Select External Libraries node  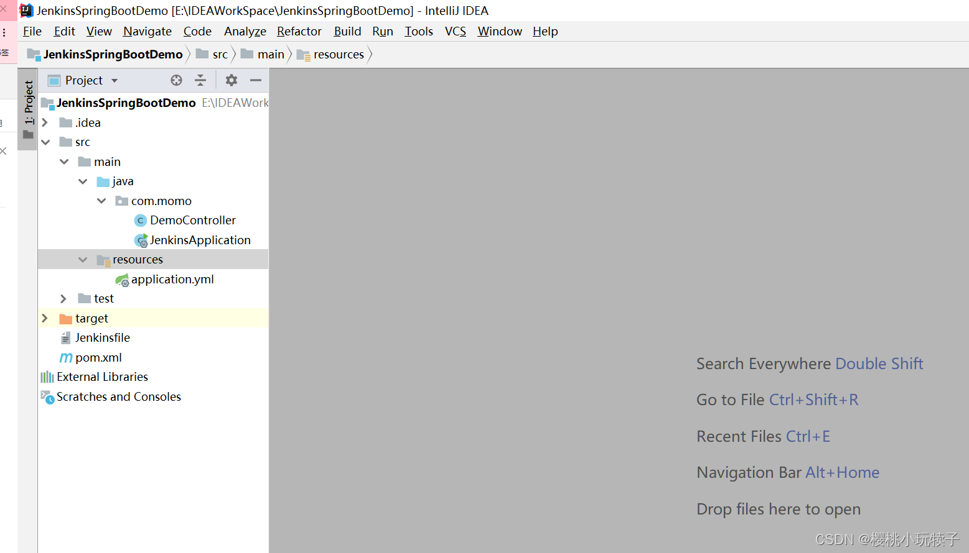[102, 377]
